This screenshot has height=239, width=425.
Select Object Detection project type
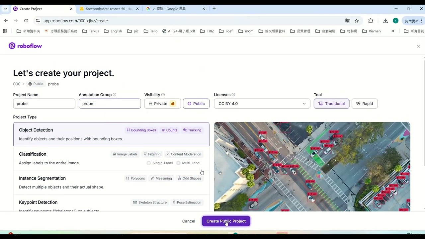(111, 134)
